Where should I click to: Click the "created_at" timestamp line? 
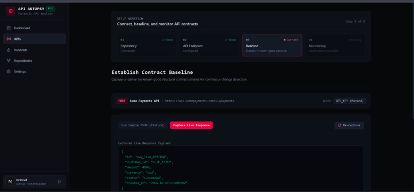tap(156, 183)
